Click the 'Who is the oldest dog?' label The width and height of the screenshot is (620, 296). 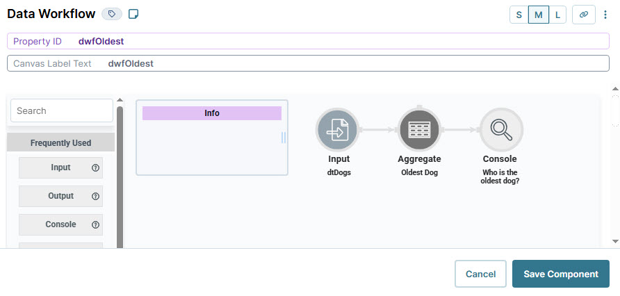click(x=500, y=176)
